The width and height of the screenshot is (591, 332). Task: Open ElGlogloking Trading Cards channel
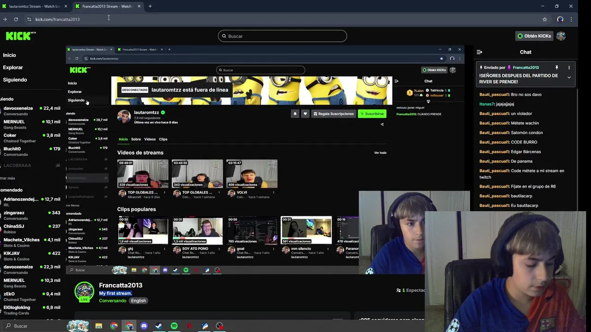[30, 310]
